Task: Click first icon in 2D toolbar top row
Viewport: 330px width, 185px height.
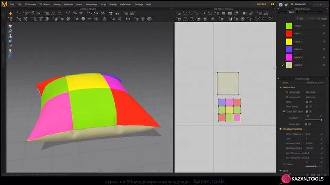Action: [179, 13]
